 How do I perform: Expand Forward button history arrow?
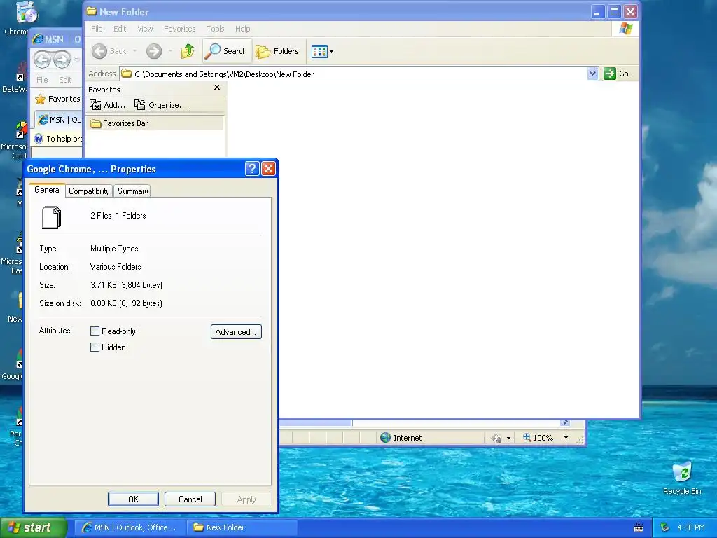pyautogui.click(x=170, y=51)
